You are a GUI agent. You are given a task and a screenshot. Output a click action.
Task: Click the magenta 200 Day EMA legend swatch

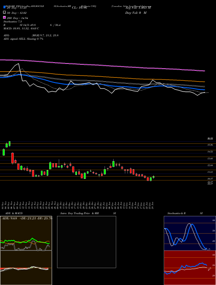(x=5, y=17)
